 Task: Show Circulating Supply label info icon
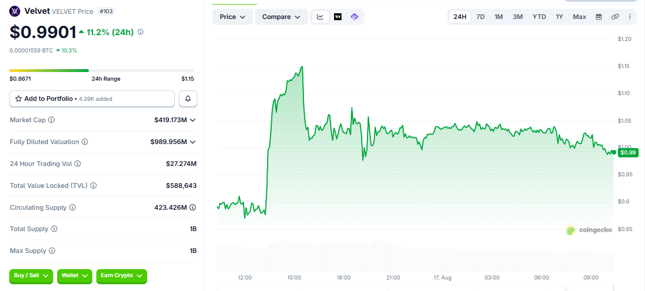tap(72, 207)
